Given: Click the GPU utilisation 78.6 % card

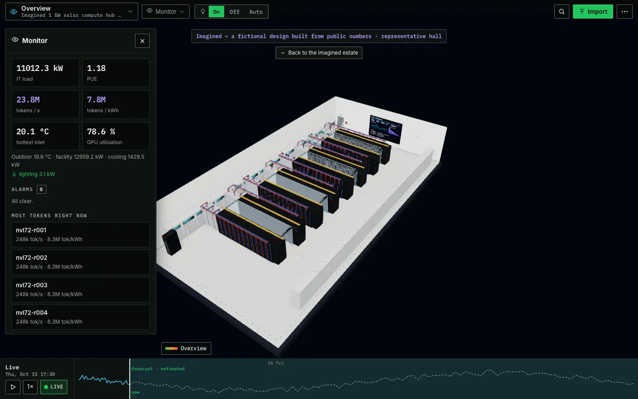Looking at the screenshot, I should click(x=116, y=136).
